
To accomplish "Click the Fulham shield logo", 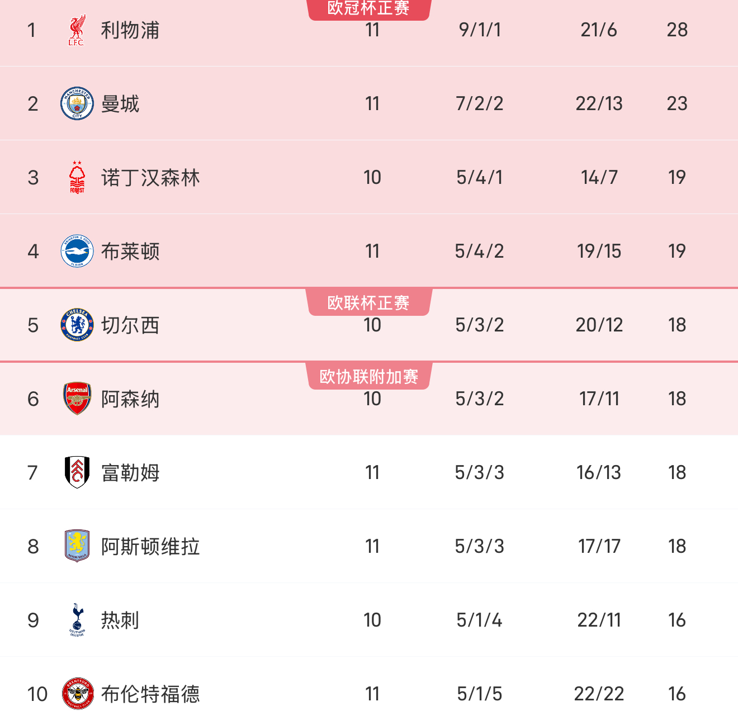I will [77, 472].
